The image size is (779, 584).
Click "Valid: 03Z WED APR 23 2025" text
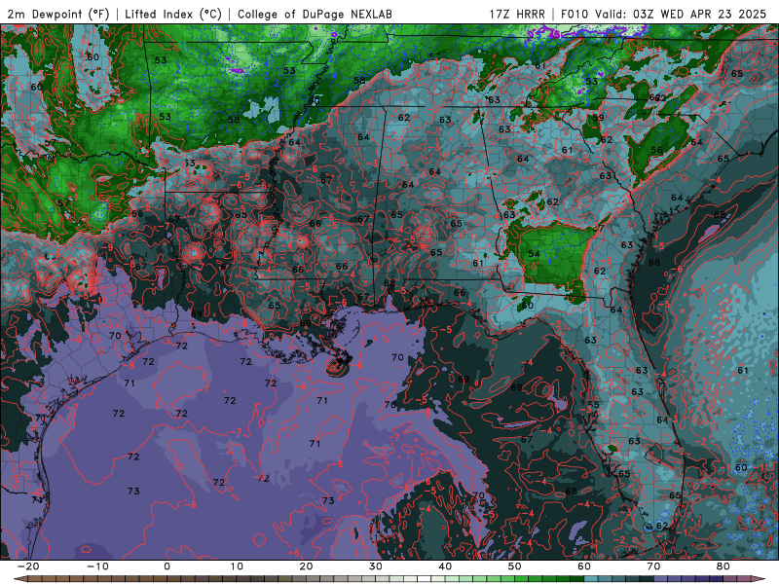[x=682, y=14]
